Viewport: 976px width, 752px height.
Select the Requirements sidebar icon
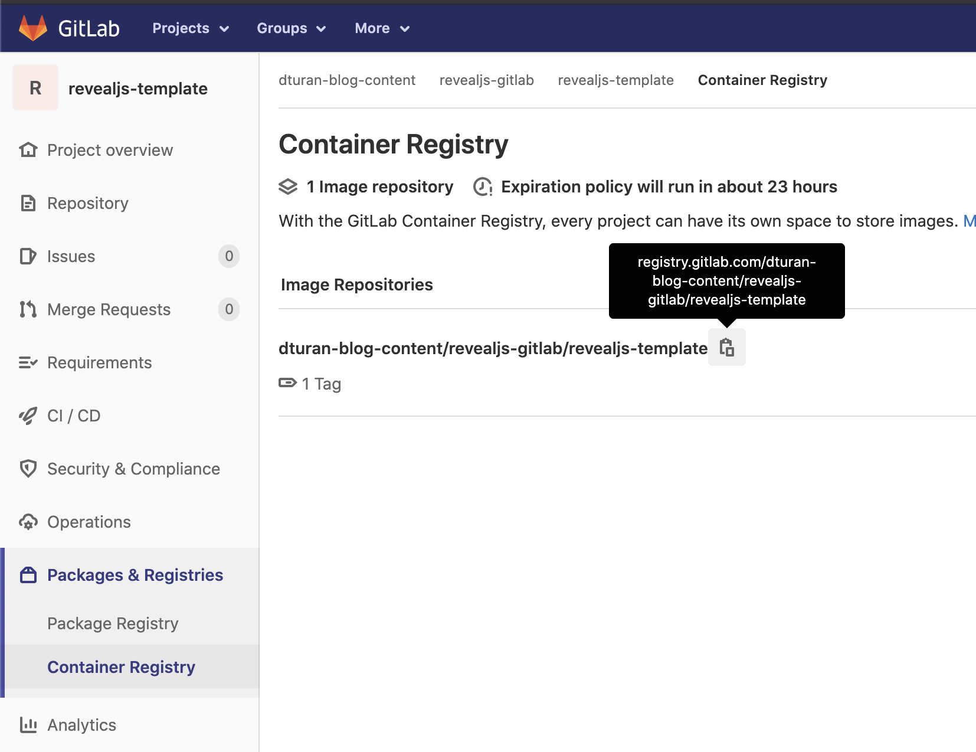[28, 362]
